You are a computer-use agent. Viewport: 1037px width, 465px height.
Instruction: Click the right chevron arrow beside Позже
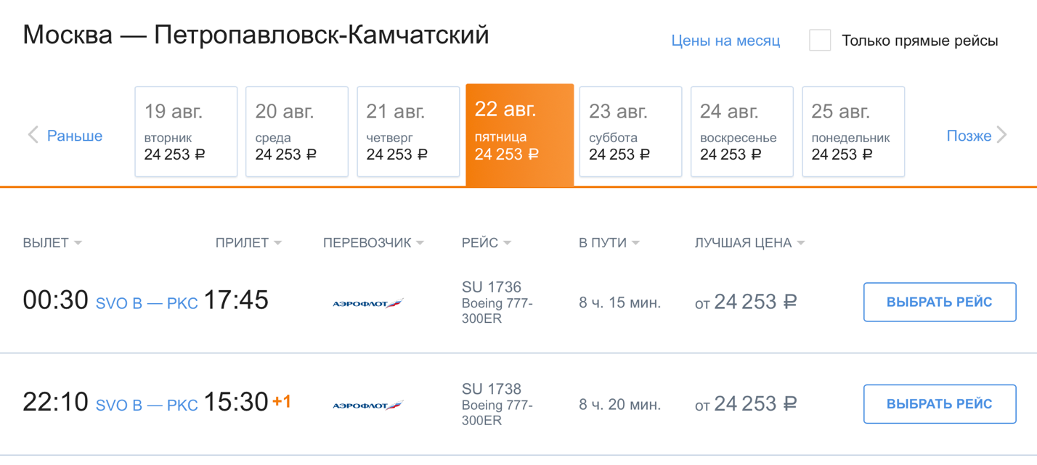tap(1002, 135)
